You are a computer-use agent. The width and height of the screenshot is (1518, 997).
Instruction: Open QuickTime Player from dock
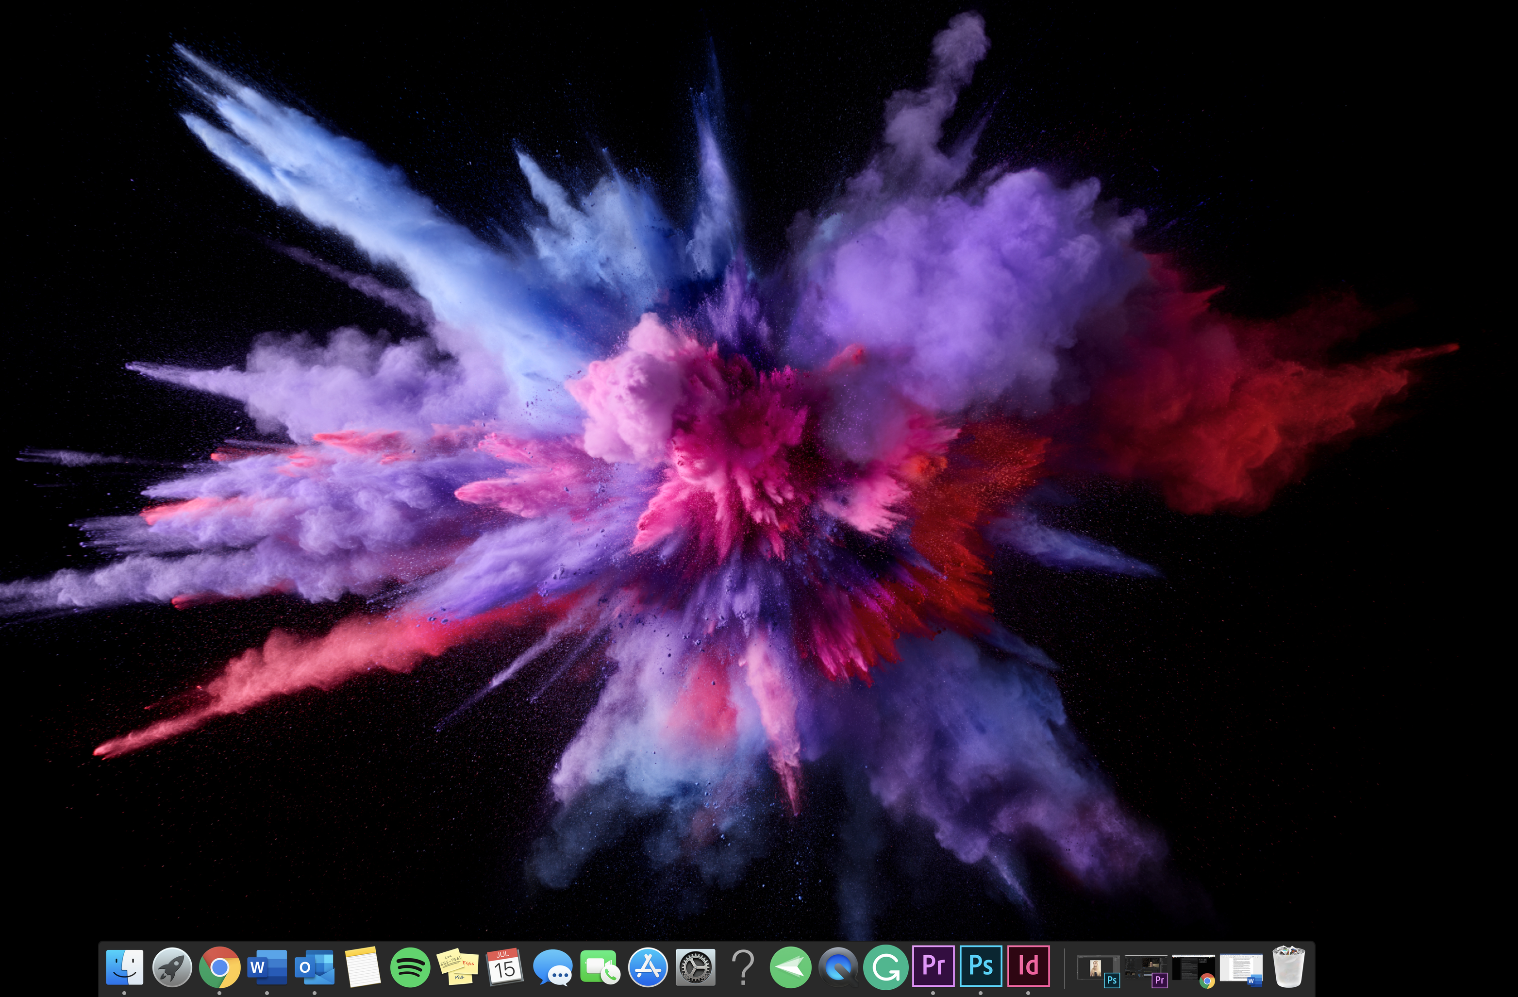(838, 967)
